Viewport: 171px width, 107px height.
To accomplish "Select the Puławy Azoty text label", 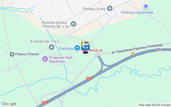I will point(95,9).
